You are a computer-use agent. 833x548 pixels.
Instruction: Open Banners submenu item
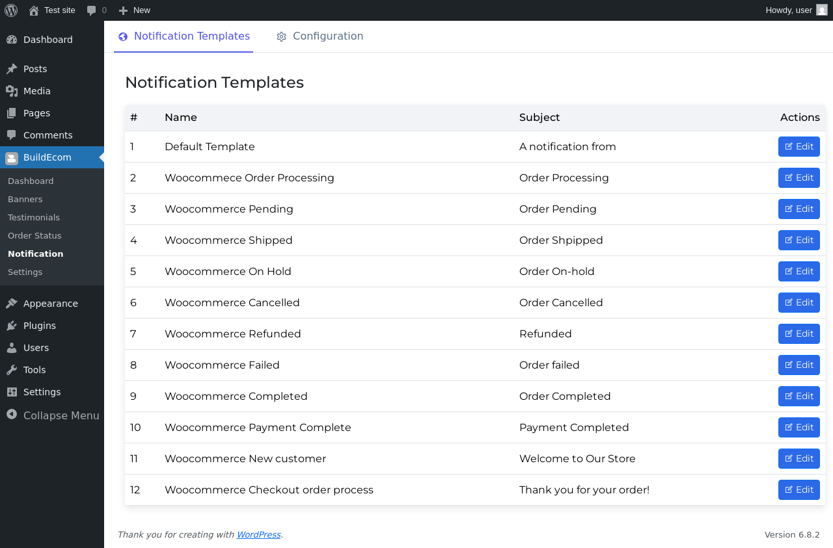point(25,199)
